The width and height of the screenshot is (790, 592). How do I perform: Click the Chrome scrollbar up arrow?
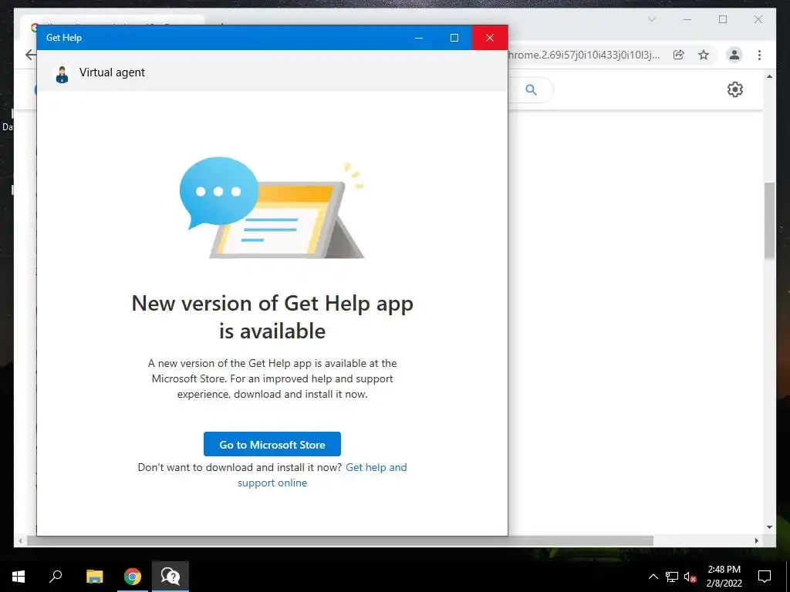(769, 76)
